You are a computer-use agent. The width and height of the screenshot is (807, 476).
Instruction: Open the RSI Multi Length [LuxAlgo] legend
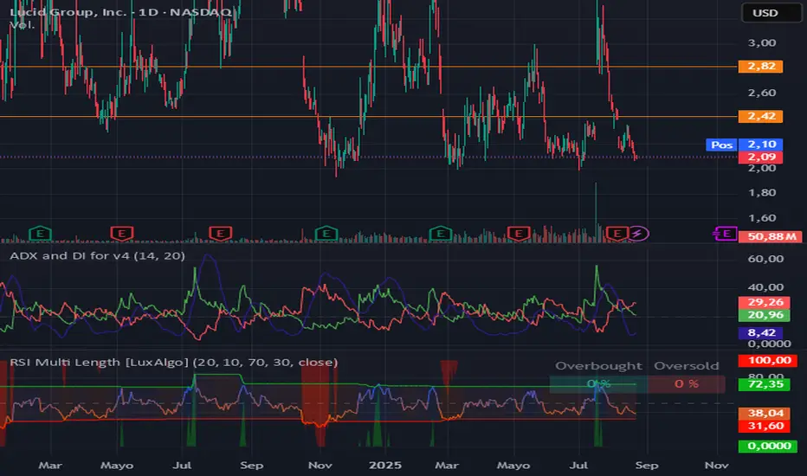point(173,363)
